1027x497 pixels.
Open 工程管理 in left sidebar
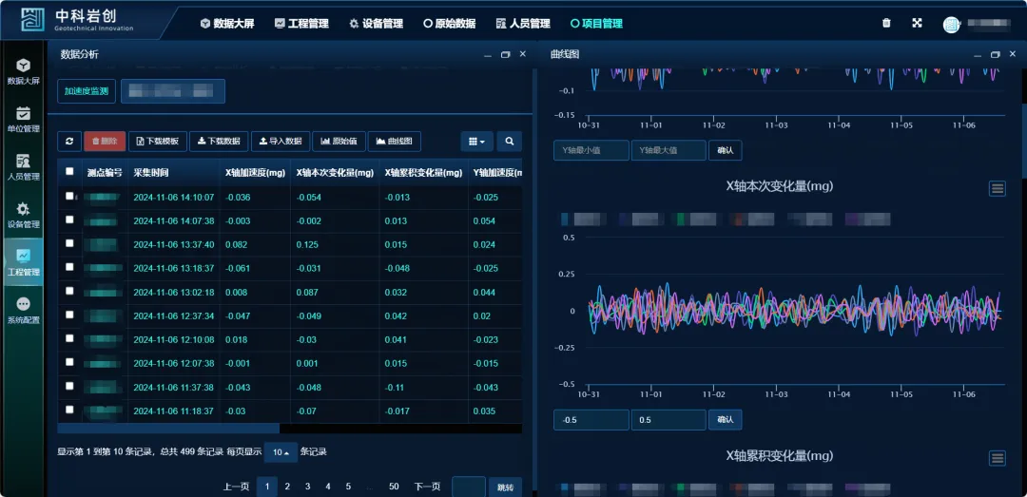point(24,262)
